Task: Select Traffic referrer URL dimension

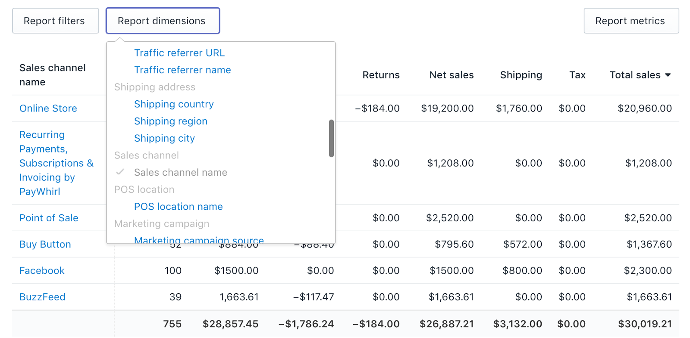Action: click(179, 53)
